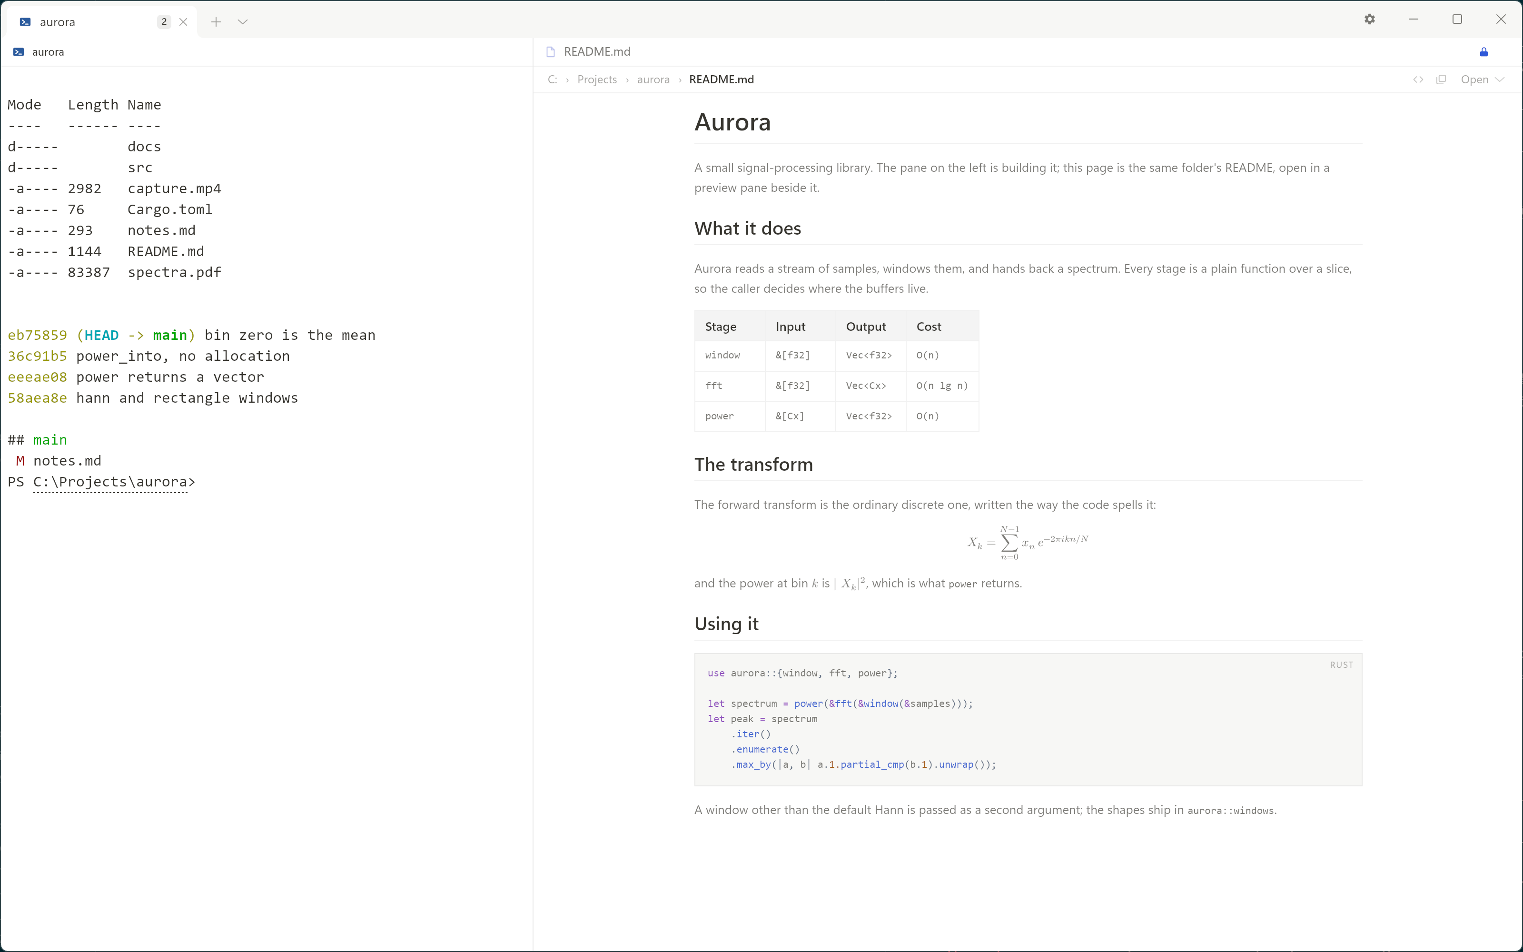This screenshot has width=1523, height=952.
Task: Click the aurora::windows inline code
Action: point(1230,811)
